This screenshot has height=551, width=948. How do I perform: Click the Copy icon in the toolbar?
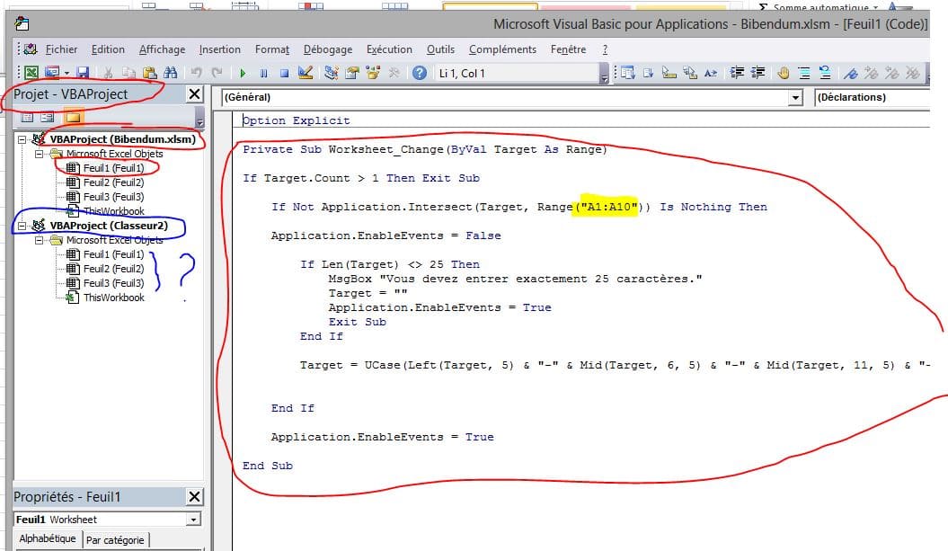128,73
